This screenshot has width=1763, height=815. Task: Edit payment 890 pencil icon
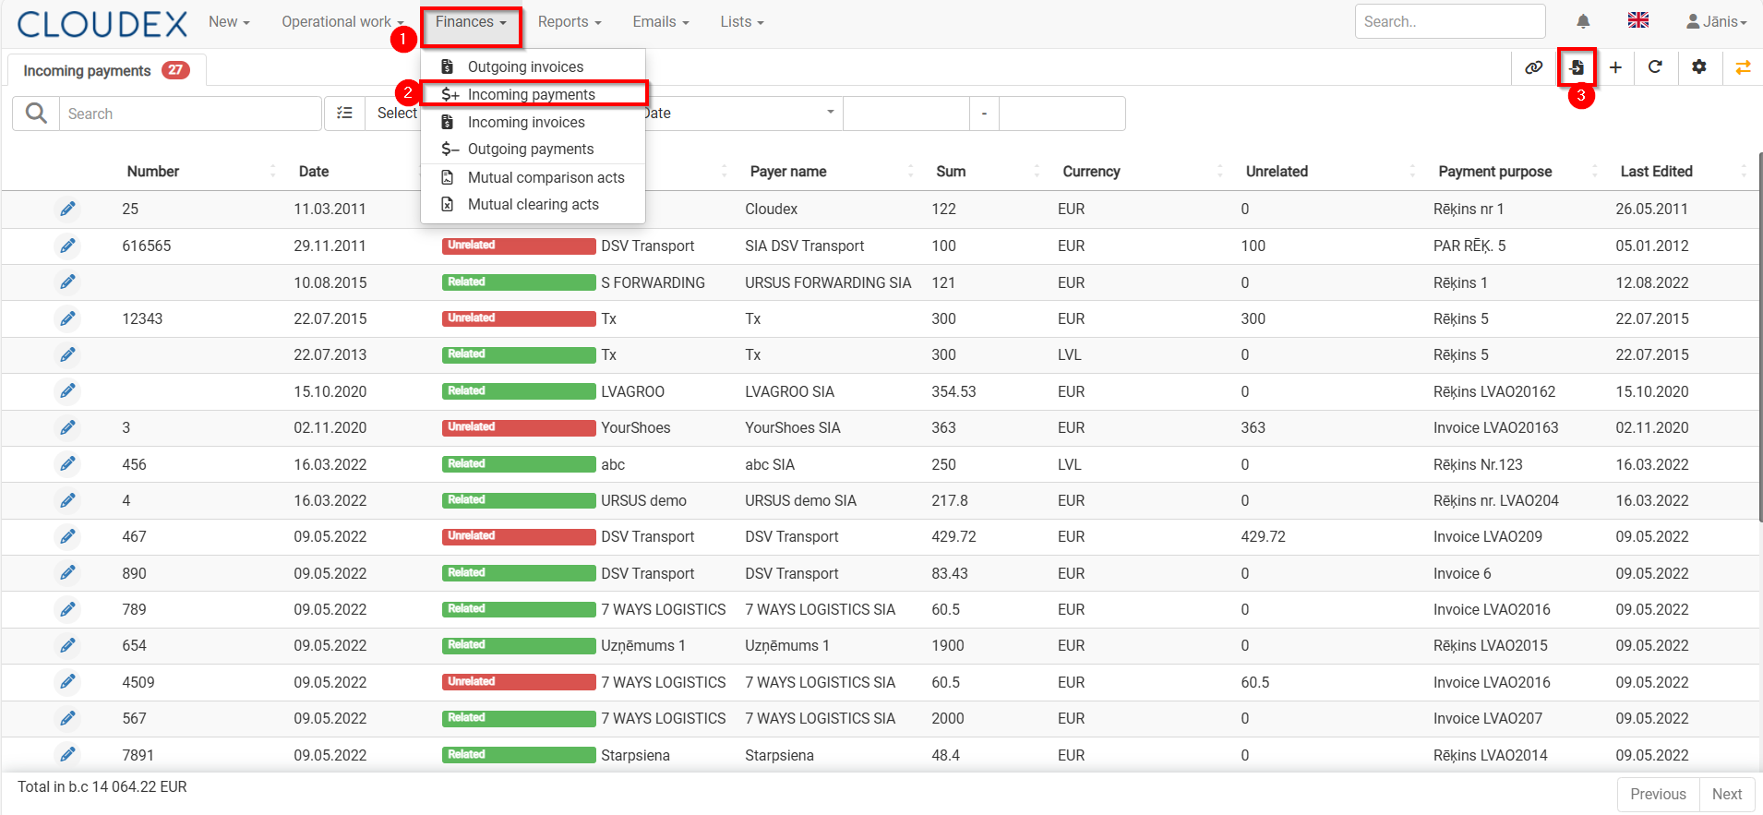click(x=67, y=573)
